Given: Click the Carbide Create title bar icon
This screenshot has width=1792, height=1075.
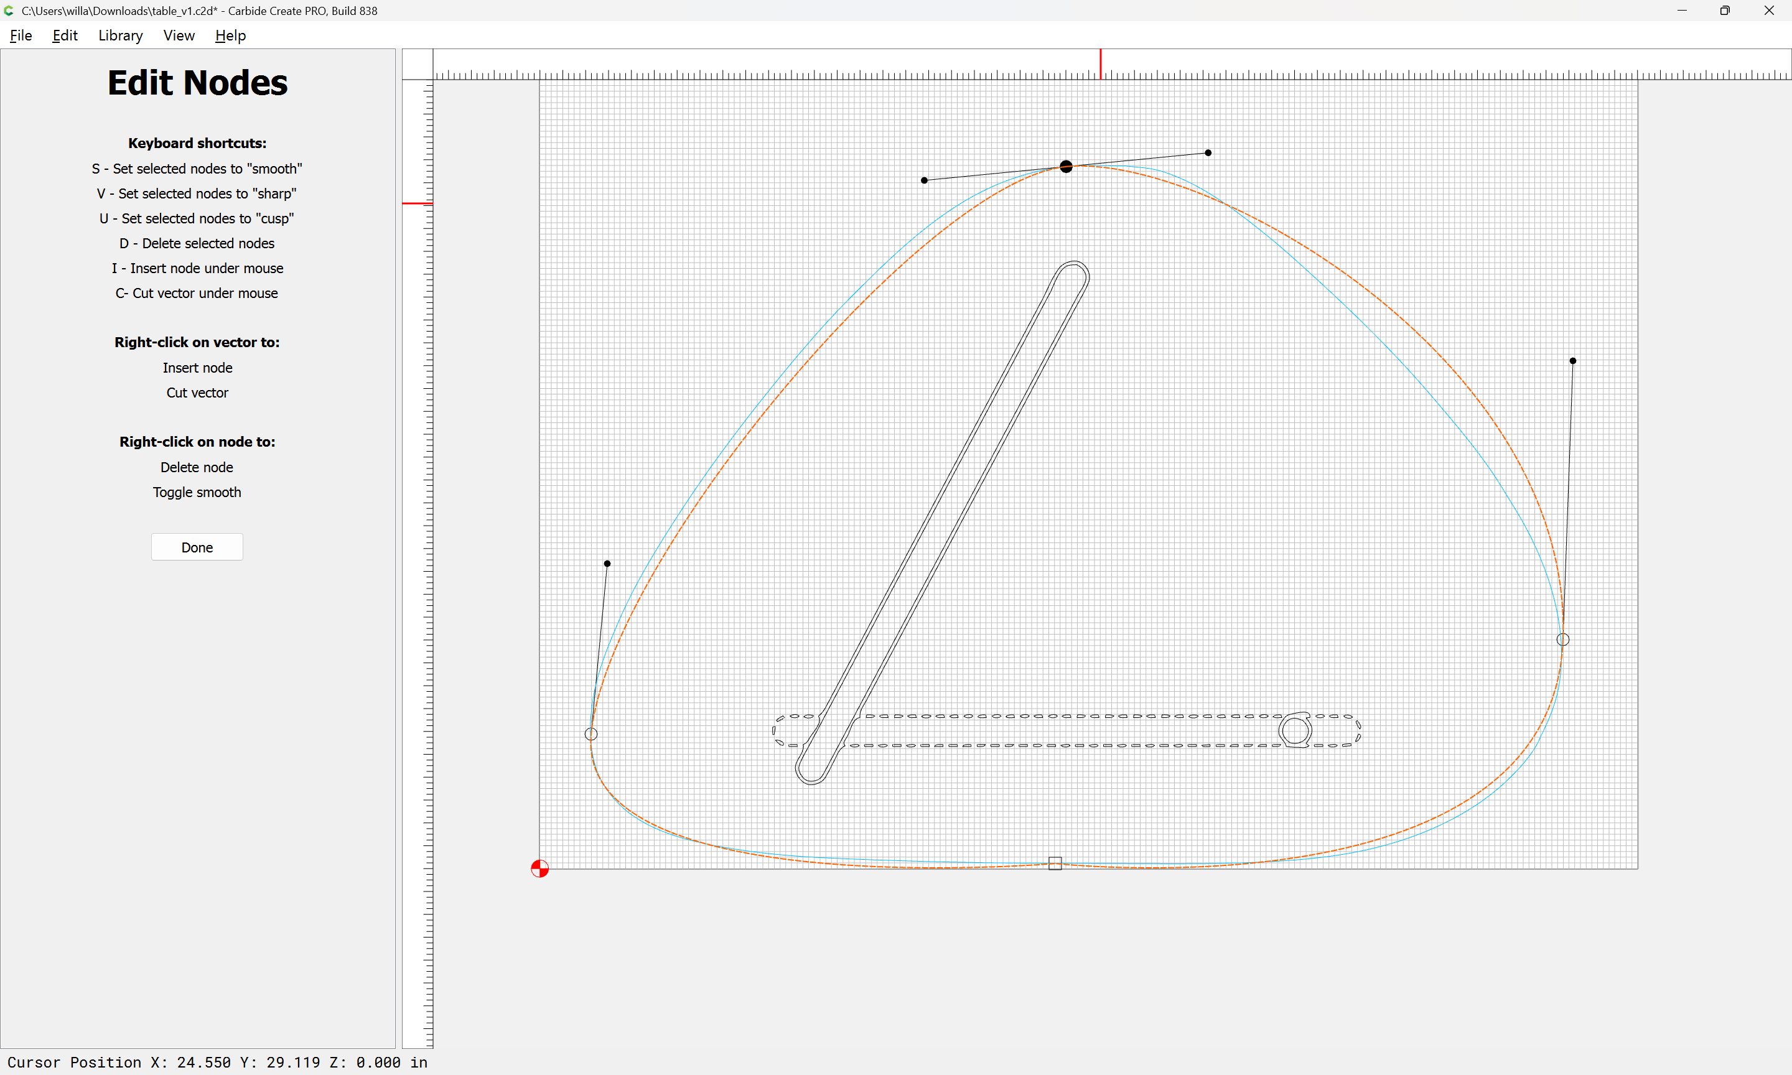Looking at the screenshot, I should [x=9, y=11].
